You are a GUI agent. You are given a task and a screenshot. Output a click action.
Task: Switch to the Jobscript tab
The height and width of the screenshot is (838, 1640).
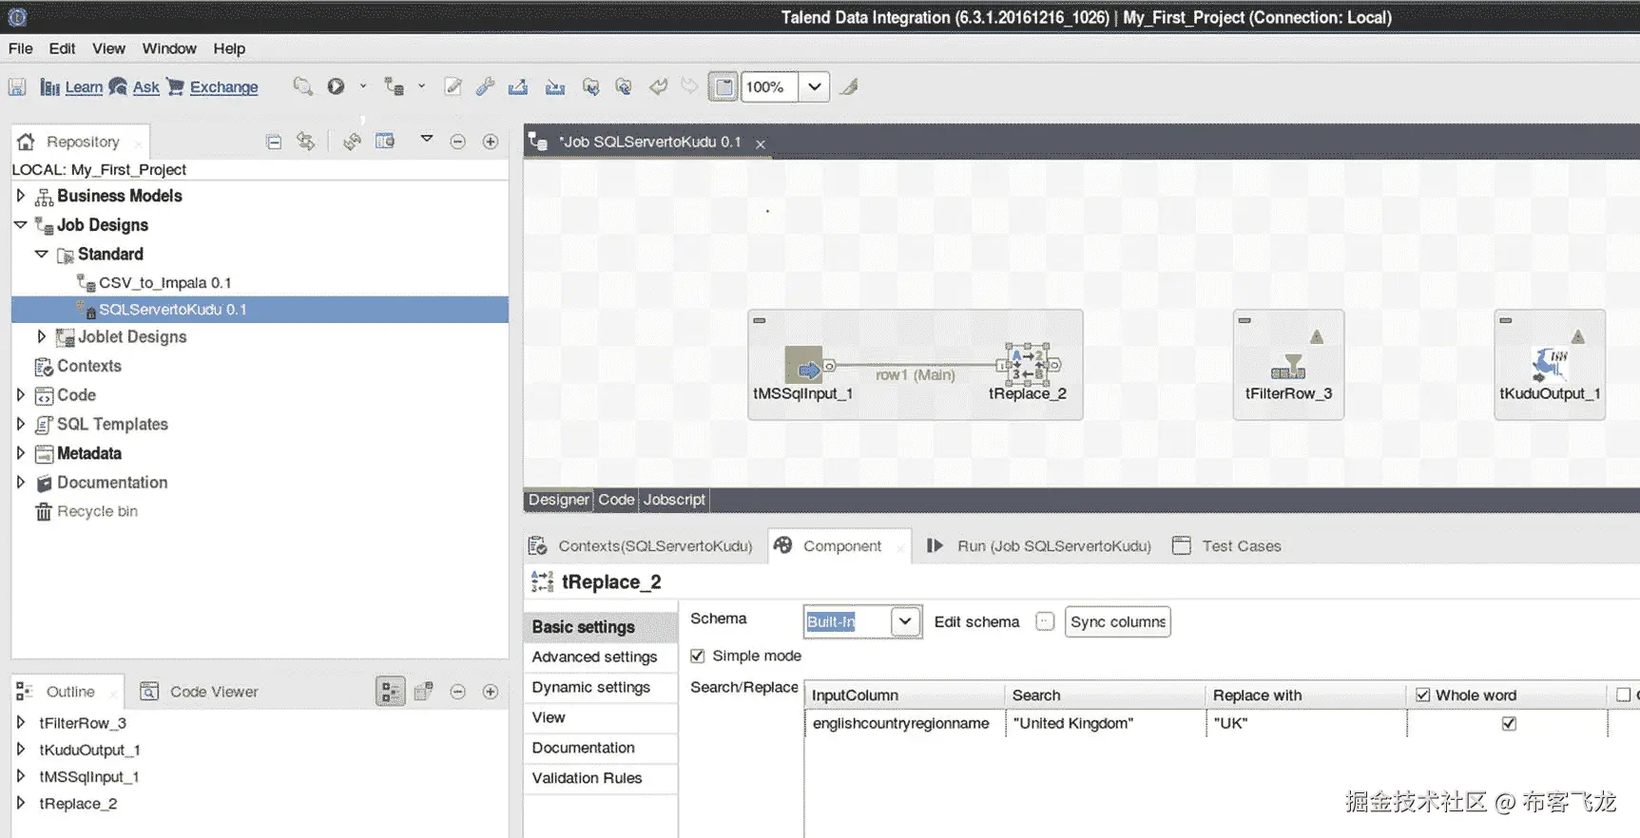pyautogui.click(x=674, y=500)
